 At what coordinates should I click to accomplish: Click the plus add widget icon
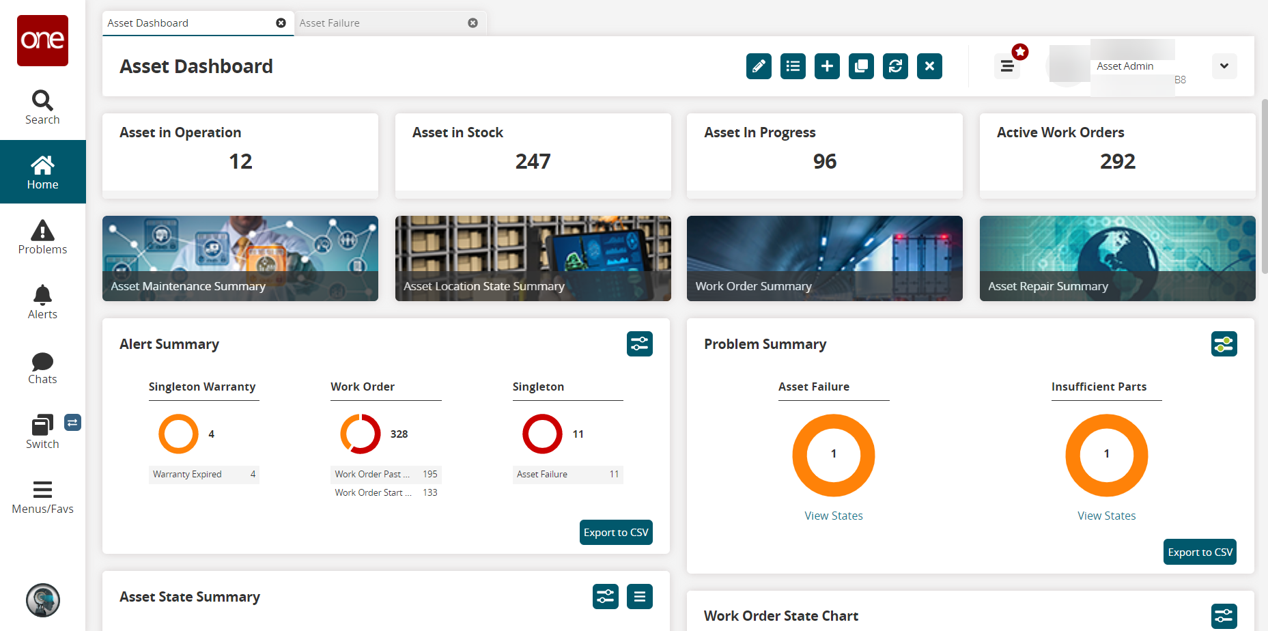coord(826,66)
